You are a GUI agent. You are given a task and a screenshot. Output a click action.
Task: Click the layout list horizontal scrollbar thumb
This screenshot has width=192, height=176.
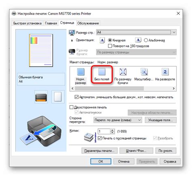(109, 88)
